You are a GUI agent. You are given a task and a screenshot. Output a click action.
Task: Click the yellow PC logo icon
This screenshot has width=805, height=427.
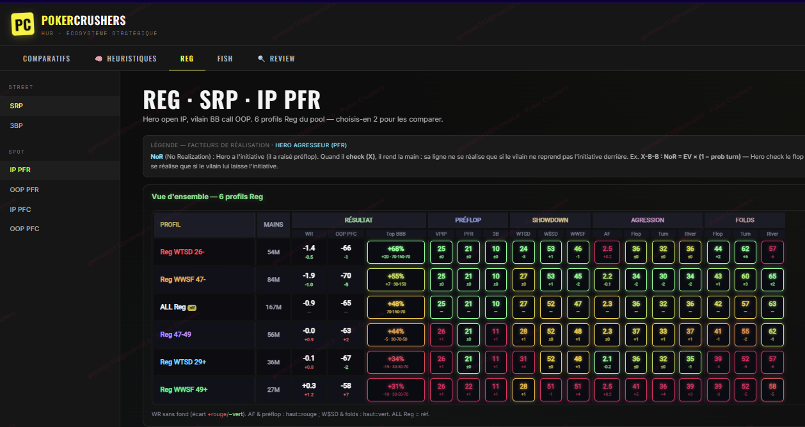23,24
